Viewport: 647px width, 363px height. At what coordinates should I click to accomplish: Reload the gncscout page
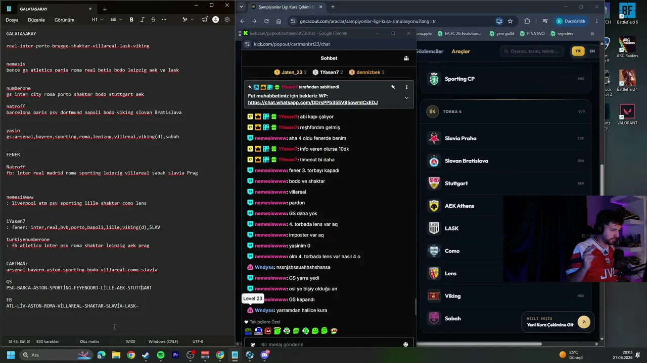266,21
